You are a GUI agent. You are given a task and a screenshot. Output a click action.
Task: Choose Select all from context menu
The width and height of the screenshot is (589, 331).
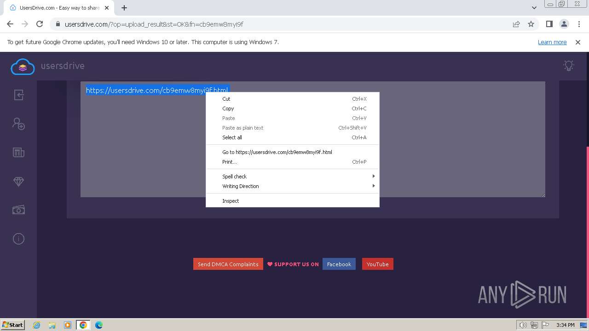293,137
